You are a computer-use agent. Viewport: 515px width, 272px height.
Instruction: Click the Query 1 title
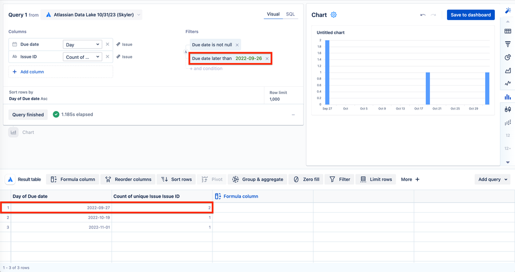(x=18, y=15)
